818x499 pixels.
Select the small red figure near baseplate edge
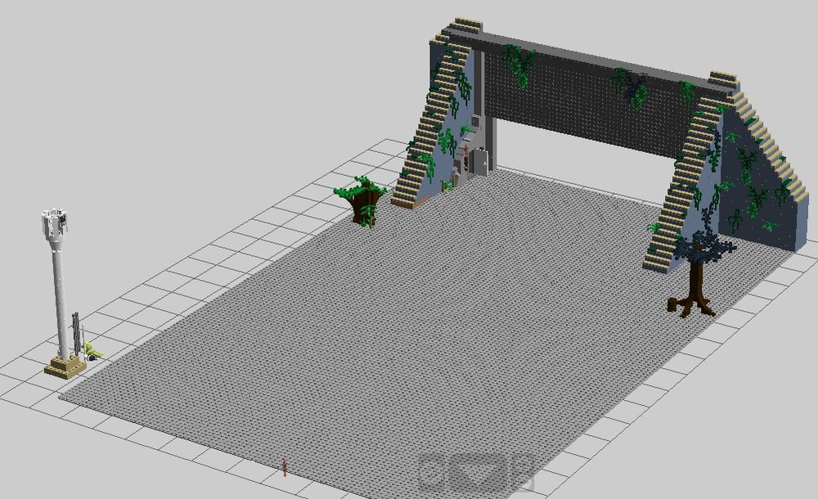285,468
